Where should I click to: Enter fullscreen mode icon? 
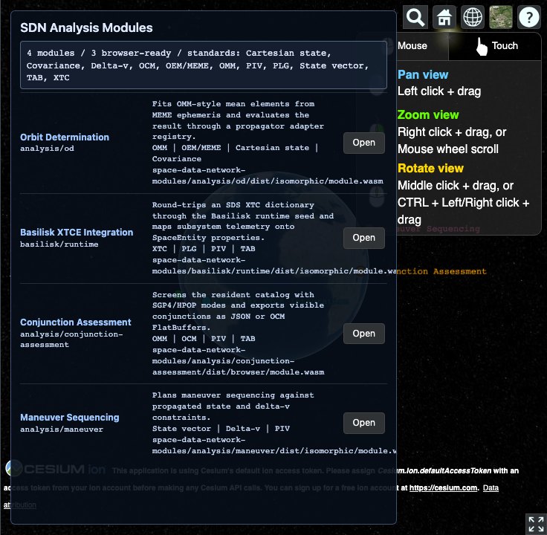(x=536, y=524)
